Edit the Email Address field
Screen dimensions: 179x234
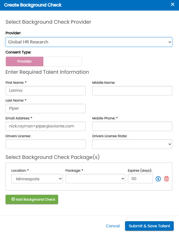click(46, 126)
